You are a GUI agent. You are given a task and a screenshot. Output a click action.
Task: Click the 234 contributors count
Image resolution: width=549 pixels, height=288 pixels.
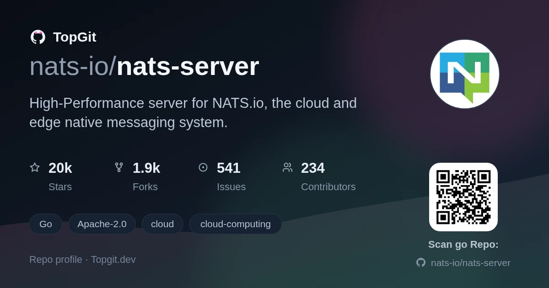(x=313, y=168)
